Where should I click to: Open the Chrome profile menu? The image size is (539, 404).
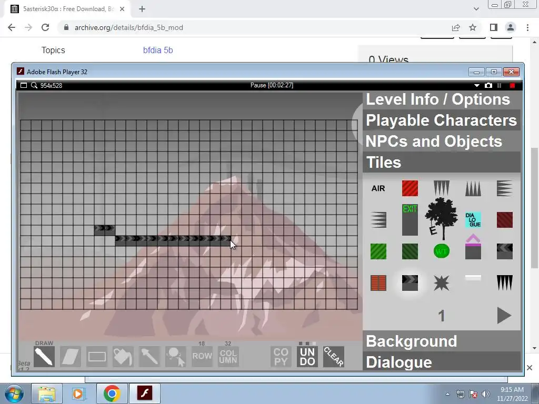pos(511,27)
